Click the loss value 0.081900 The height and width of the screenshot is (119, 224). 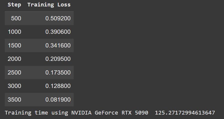pyautogui.click(x=58, y=100)
